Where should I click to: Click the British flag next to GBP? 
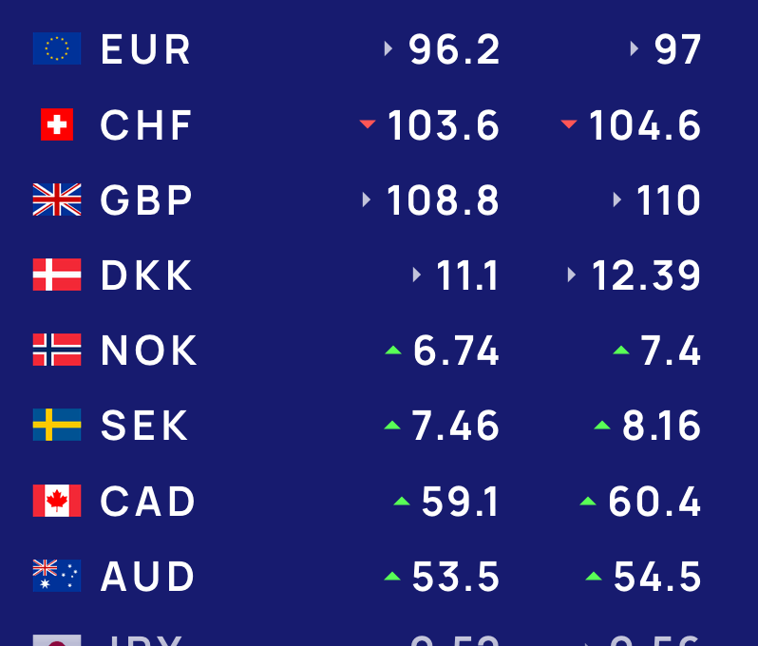57,199
